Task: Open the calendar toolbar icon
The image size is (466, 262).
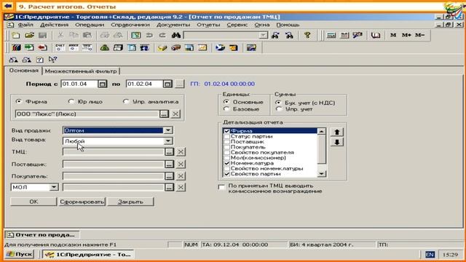Action: click(344, 36)
